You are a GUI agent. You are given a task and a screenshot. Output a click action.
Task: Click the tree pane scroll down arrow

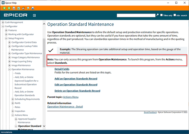point(44,126)
